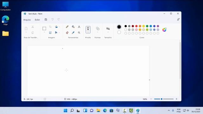Image resolution: width=203 pixels, height=114 pixels.
Task: Pick the purple color swatch
Action: pos(158,26)
